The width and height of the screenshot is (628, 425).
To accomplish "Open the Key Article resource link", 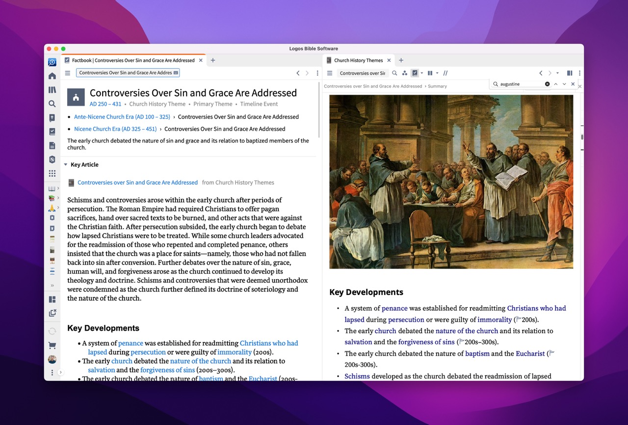I will pyautogui.click(x=137, y=183).
